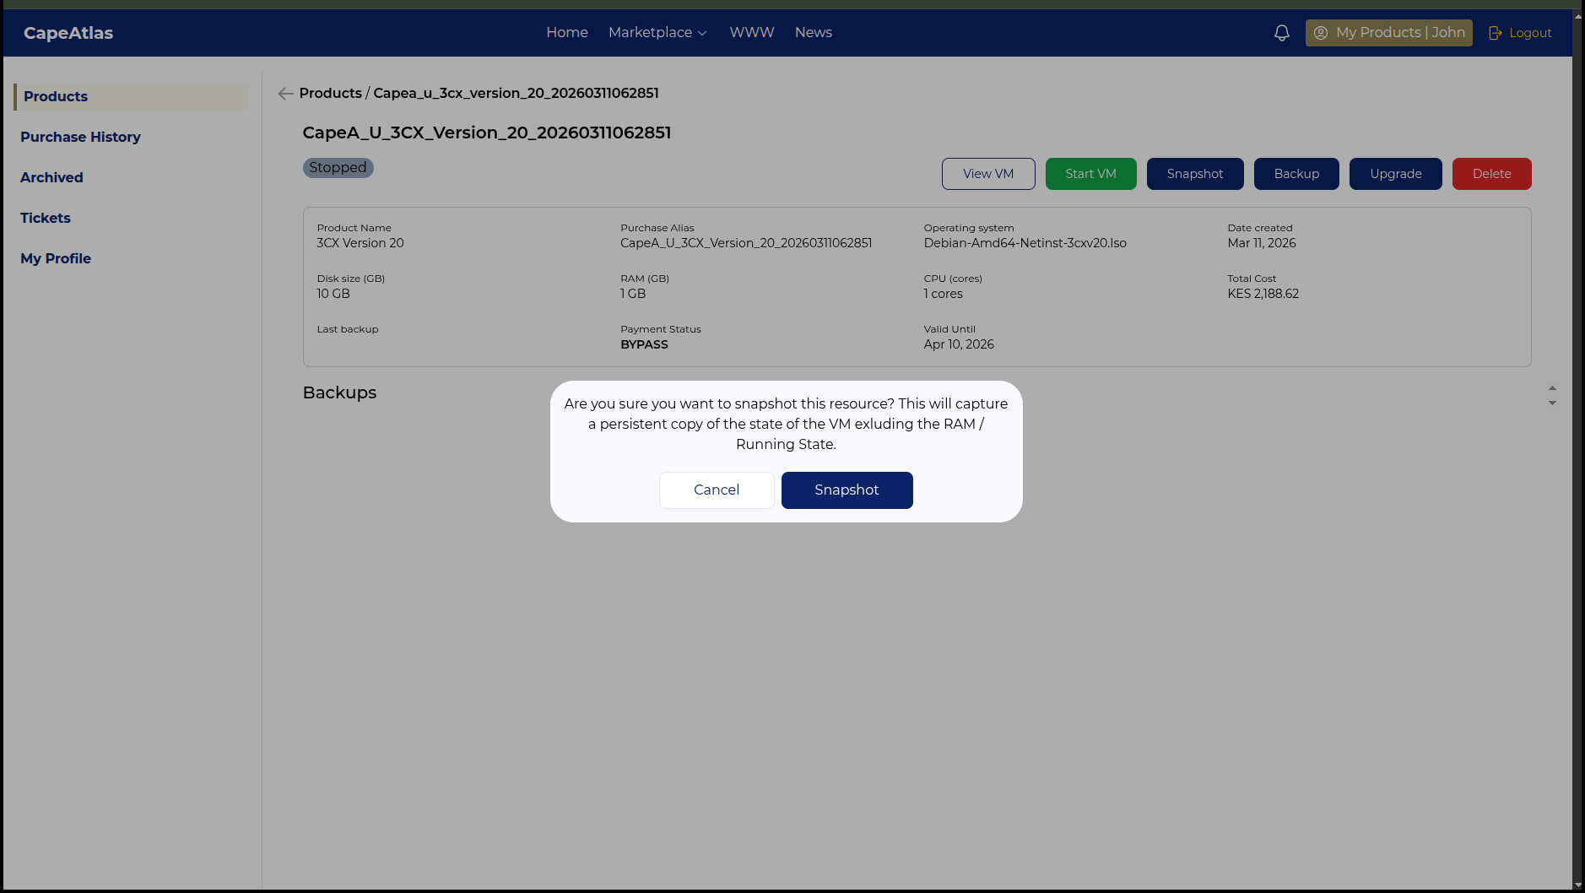
Task: Click the CPU value 1 cores
Action: pyautogui.click(x=943, y=294)
